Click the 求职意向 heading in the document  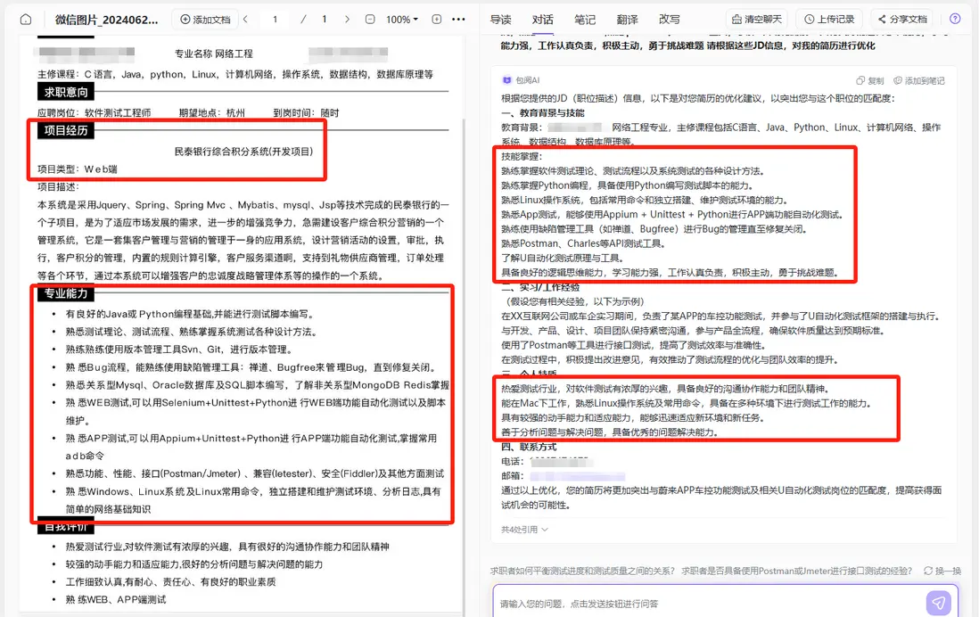pyautogui.click(x=66, y=93)
